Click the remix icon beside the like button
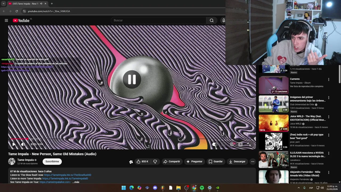 [x=131, y=162]
